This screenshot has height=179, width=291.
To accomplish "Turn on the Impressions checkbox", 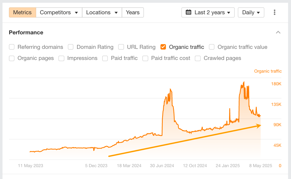I will (x=61, y=58).
